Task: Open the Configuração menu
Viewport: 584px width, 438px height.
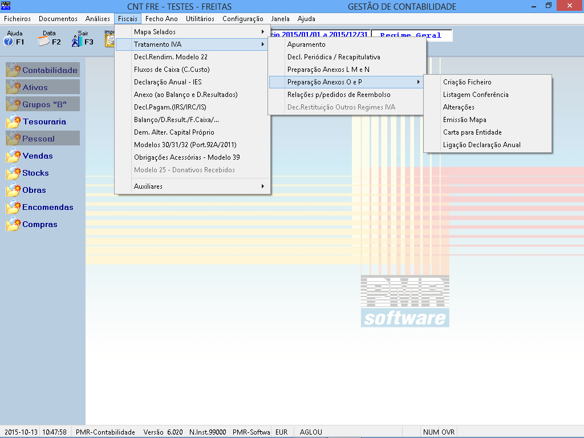Action: tap(243, 19)
